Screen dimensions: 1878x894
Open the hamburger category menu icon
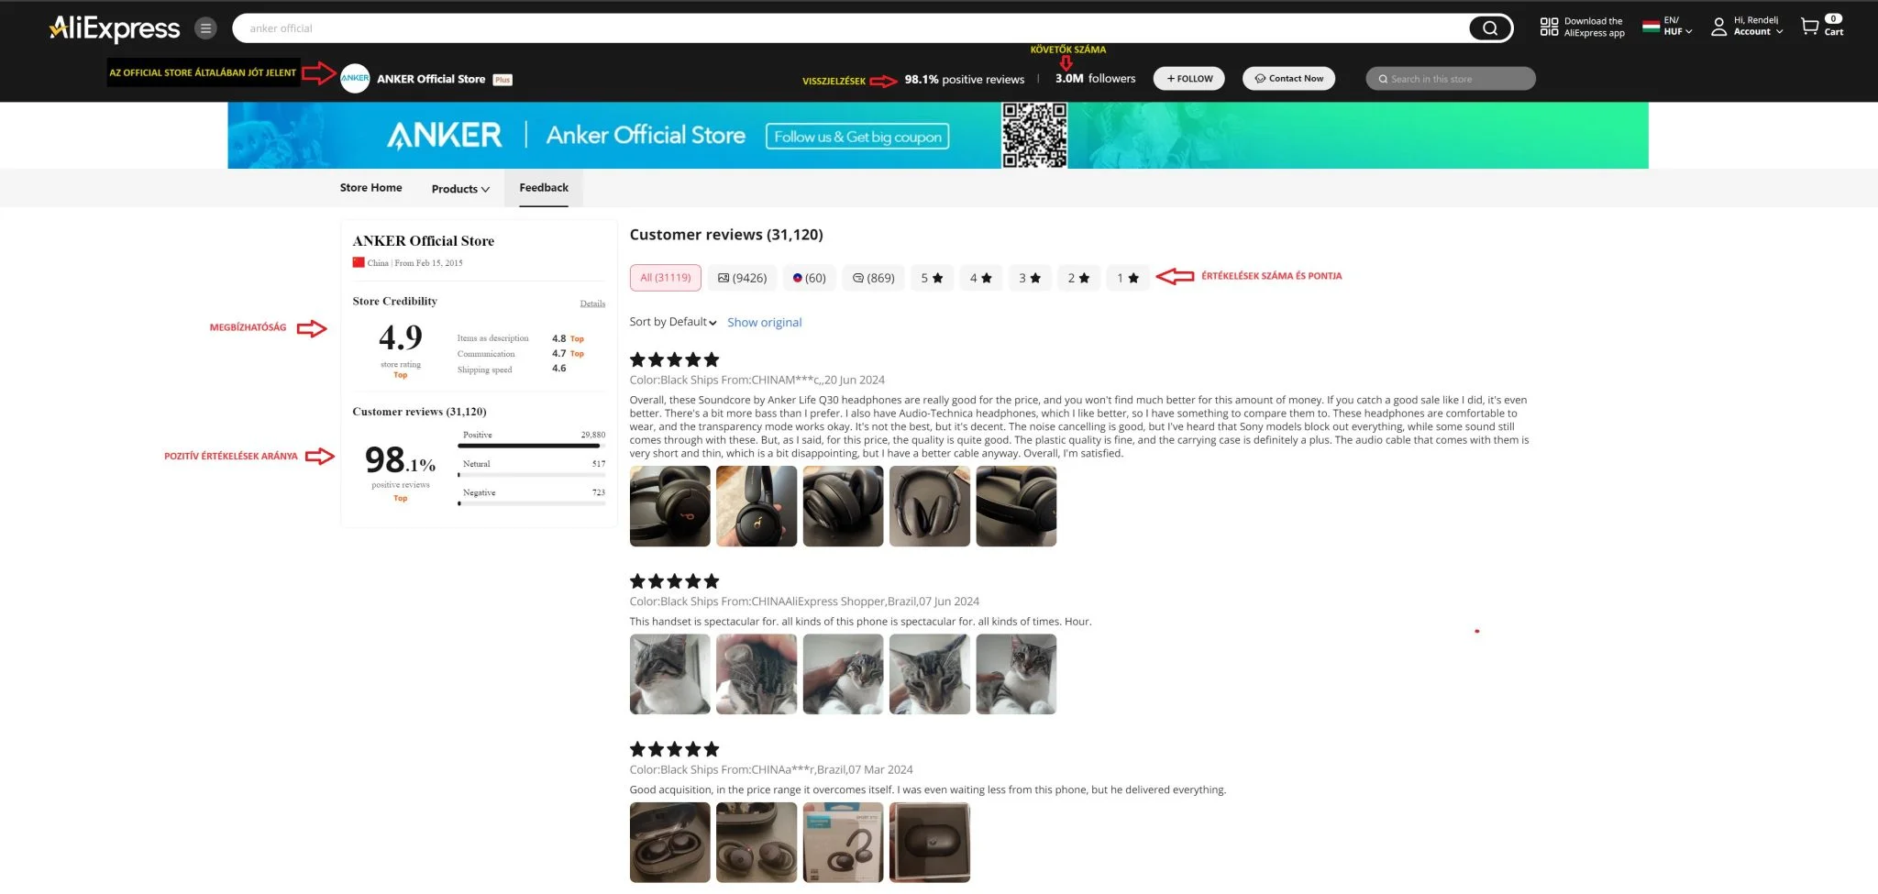(206, 28)
